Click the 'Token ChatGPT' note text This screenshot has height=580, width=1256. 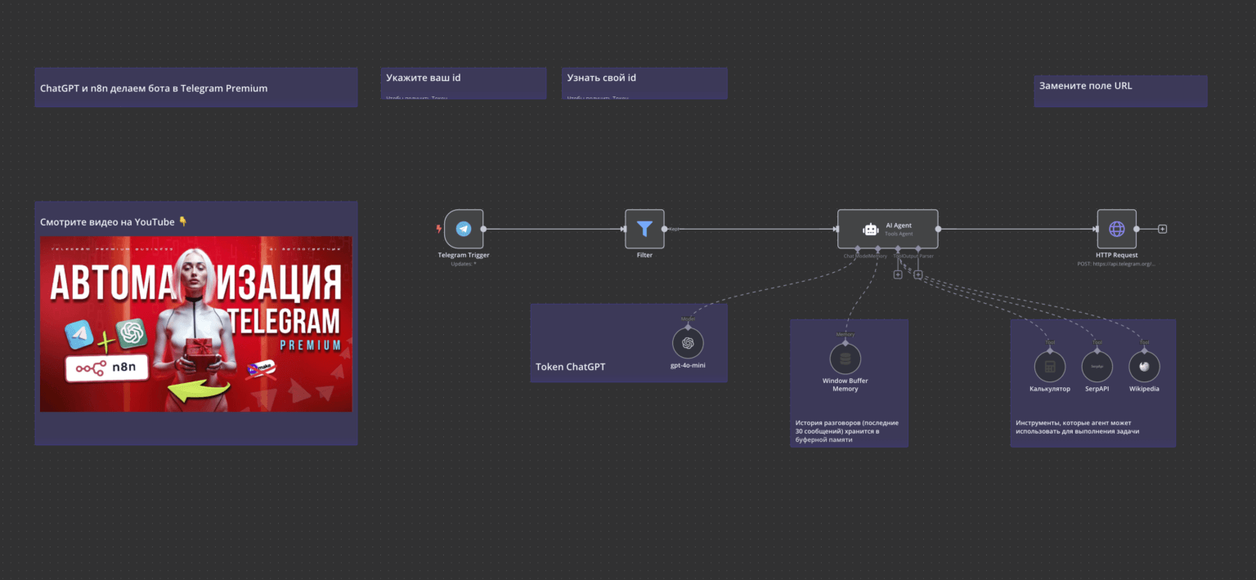[571, 367]
